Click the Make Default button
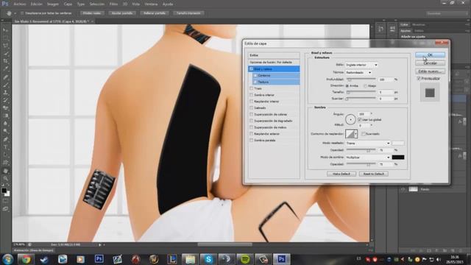Image resolution: width=471 pixels, height=265 pixels. (x=341, y=174)
